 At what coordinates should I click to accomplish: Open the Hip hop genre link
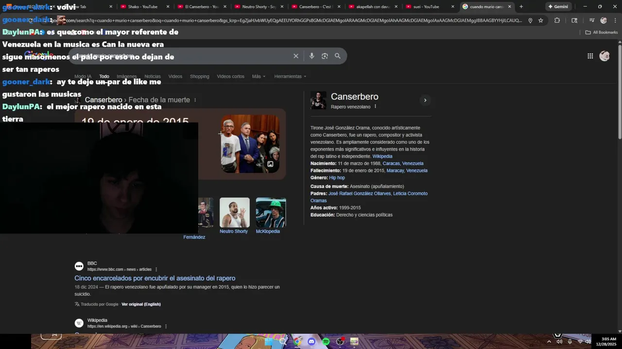point(337,178)
